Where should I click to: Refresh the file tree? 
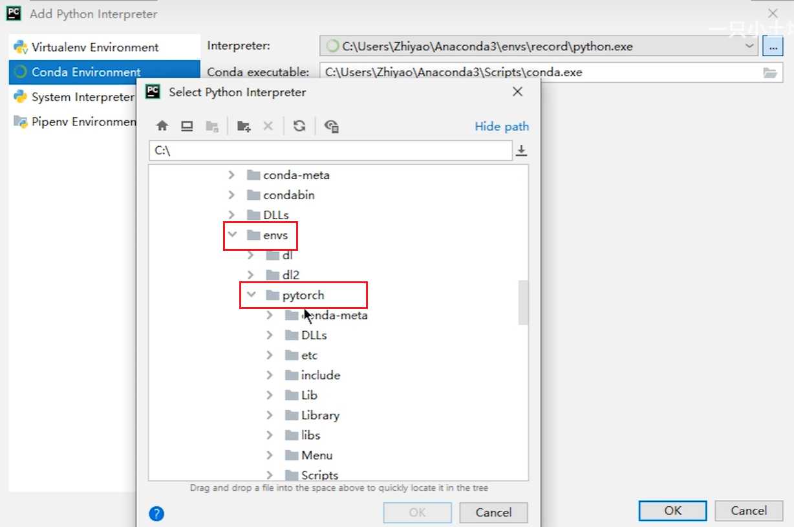(299, 126)
